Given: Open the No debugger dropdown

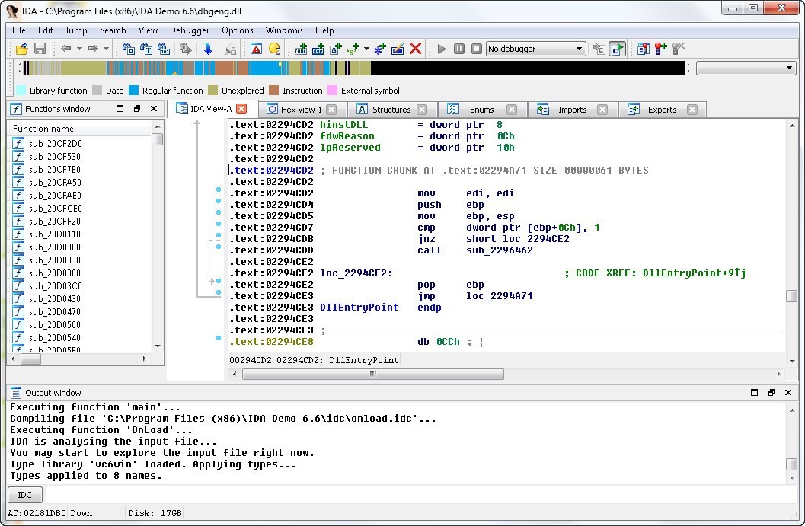Looking at the screenshot, I should (580, 49).
